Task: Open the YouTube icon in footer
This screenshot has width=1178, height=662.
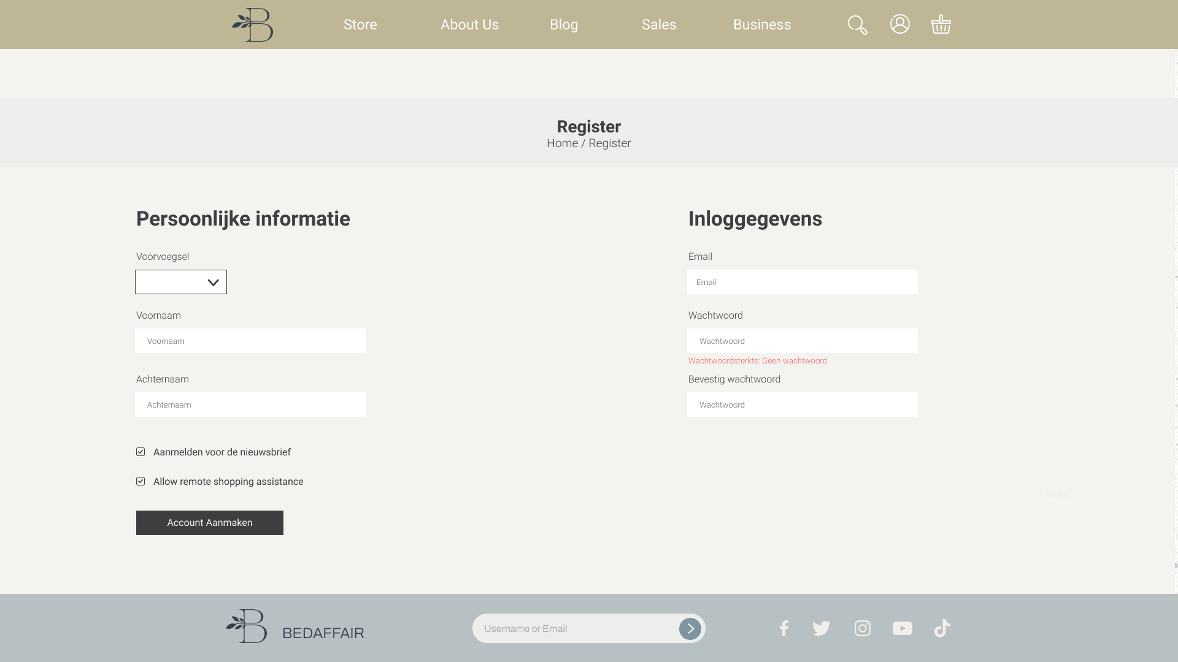Action: pyautogui.click(x=902, y=628)
